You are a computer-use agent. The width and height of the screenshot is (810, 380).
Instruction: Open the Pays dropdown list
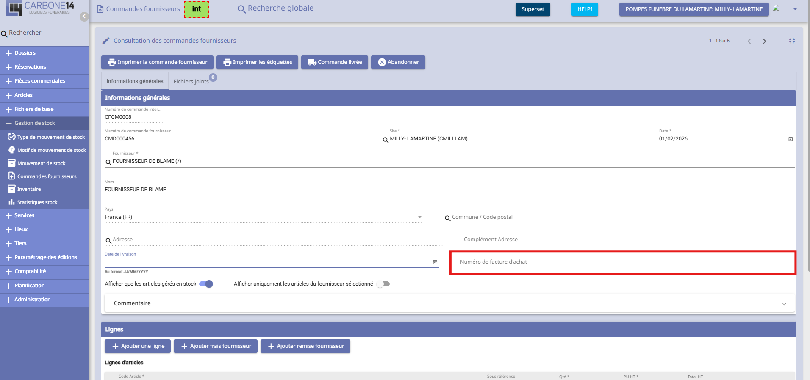pyautogui.click(x=419, y=217)
